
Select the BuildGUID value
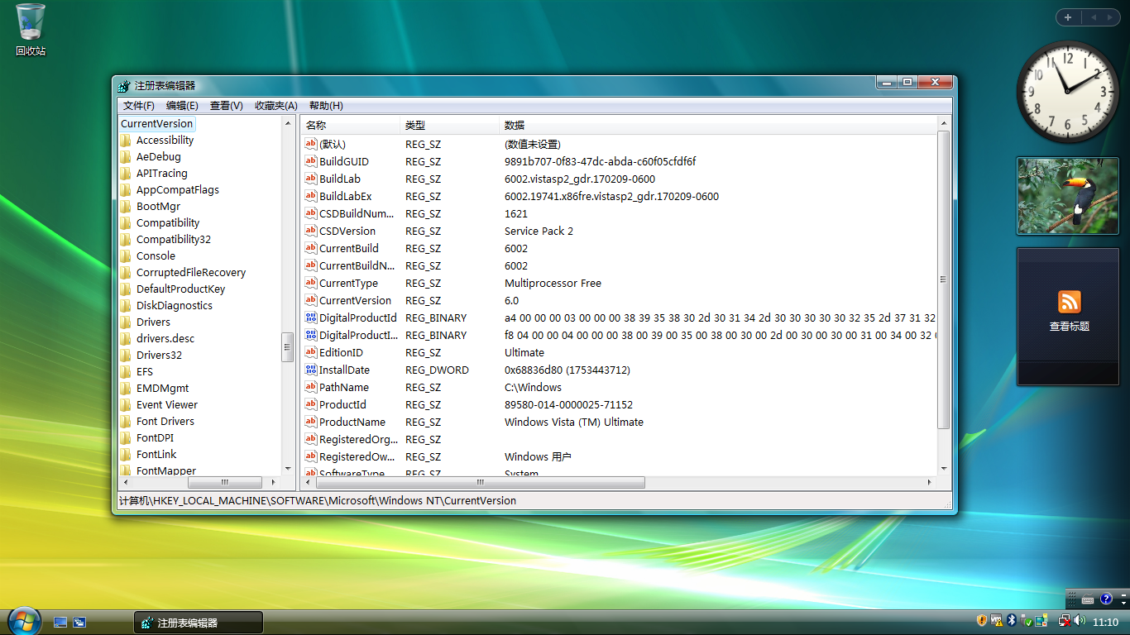(x=344, y=161)
